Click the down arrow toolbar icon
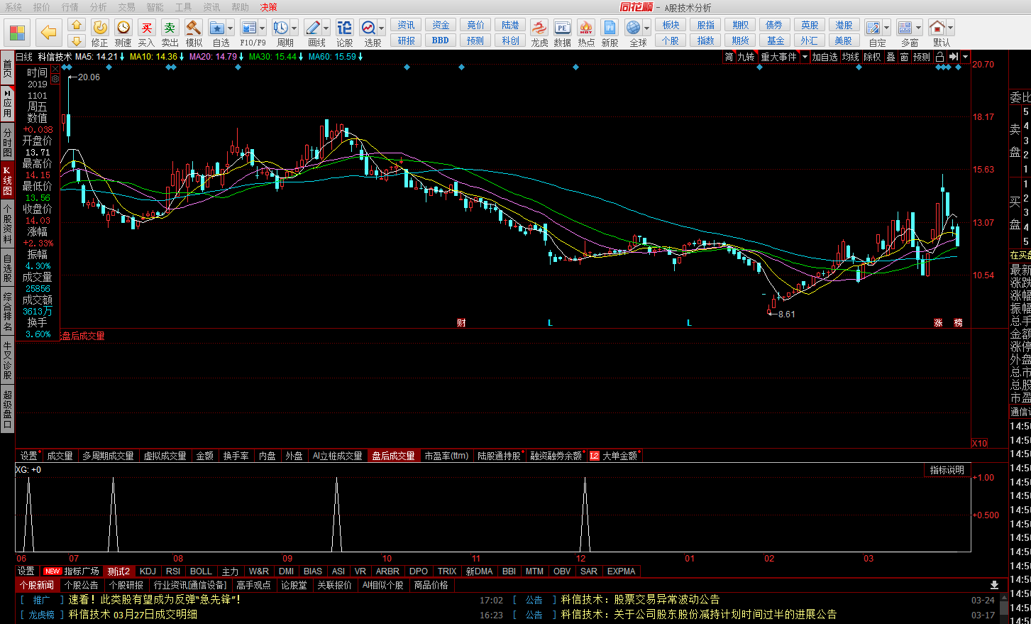Viewport: 1031px width, 624px height. click(x=77, y=40)
